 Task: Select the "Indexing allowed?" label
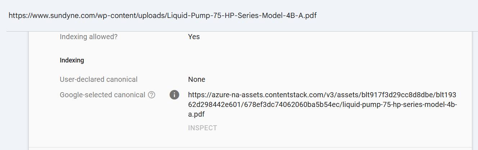(x=89, y=37)
